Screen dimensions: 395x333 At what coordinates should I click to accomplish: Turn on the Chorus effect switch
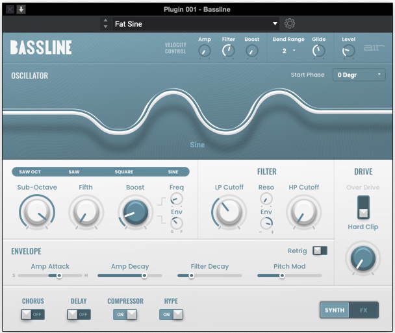(x=32, y=314)
